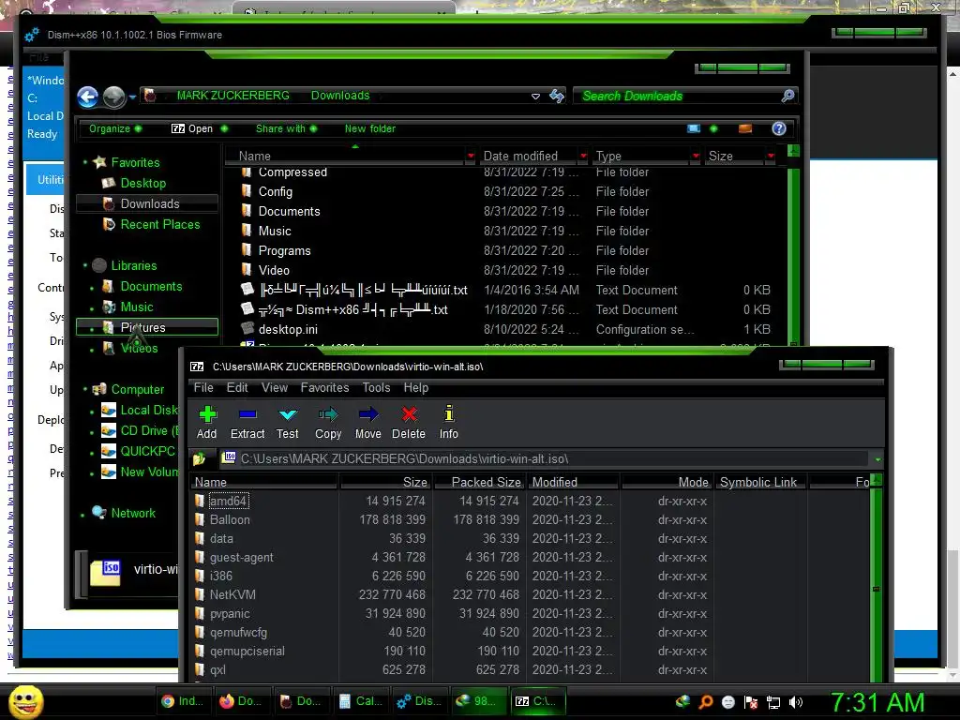960x720 pixels.
Task: Open the Date modified column filter dropdown
Action: pos(583,157)
